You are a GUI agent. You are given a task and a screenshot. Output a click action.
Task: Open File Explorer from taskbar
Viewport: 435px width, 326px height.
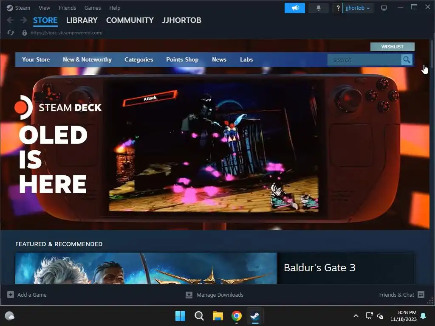[x=218, y=316]
